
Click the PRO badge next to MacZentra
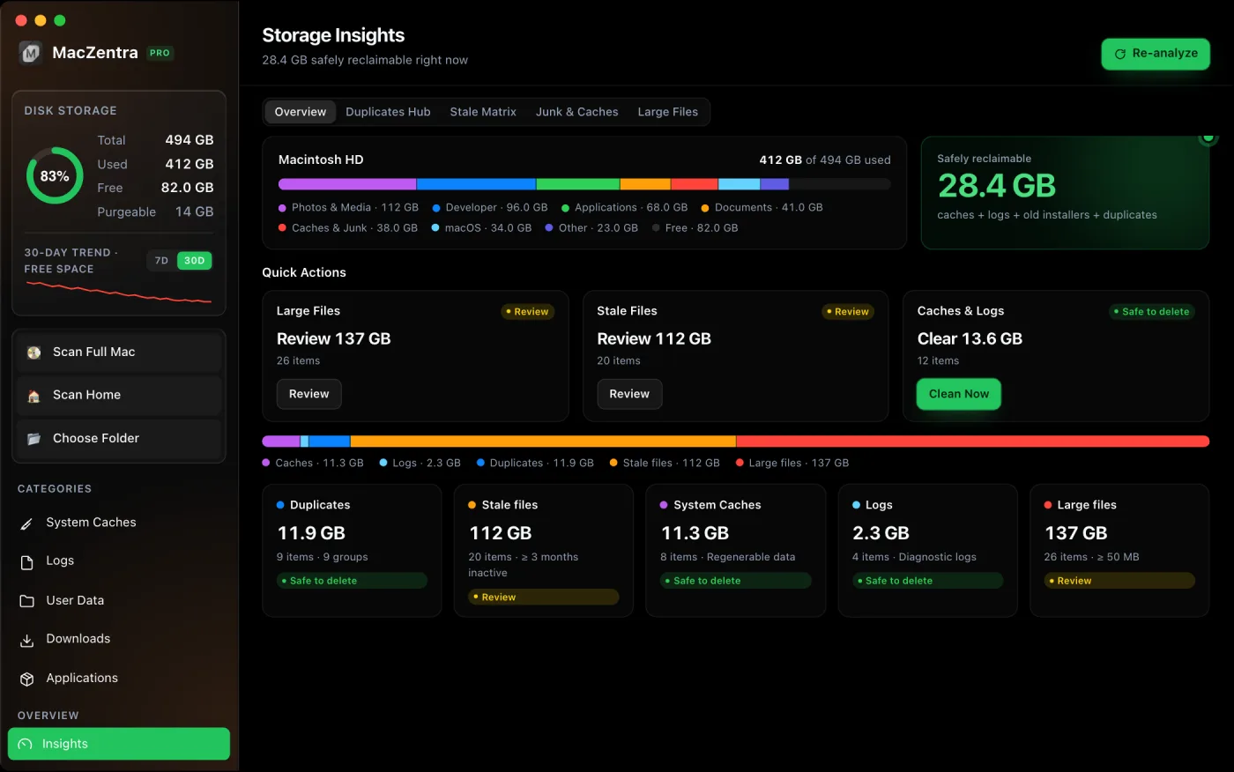pos(160,53)
